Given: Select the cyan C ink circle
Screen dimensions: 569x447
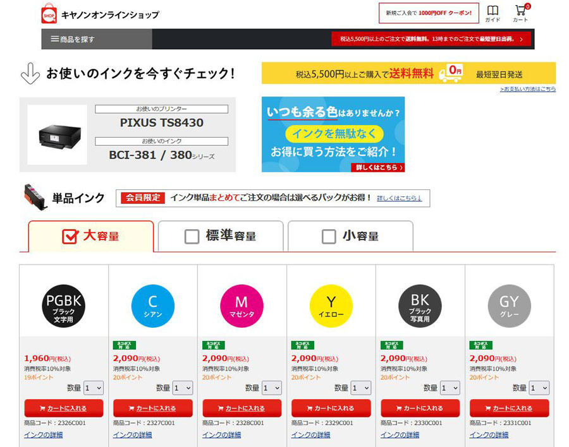Looking at the screenshot, I should (152, 306).
